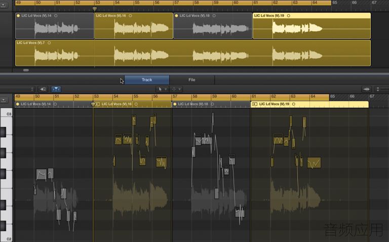Click play icon on editor region LIC Ld Vocs (V).16
This screenshot has height=242, width=389.
[97, 104]
